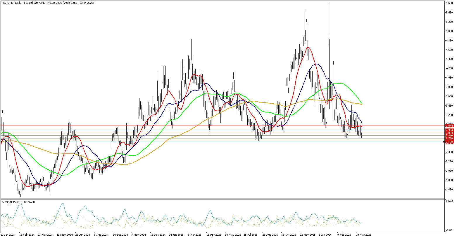Click the 3.480 price axis label
The image size is (457, 238).
point(449,105)
